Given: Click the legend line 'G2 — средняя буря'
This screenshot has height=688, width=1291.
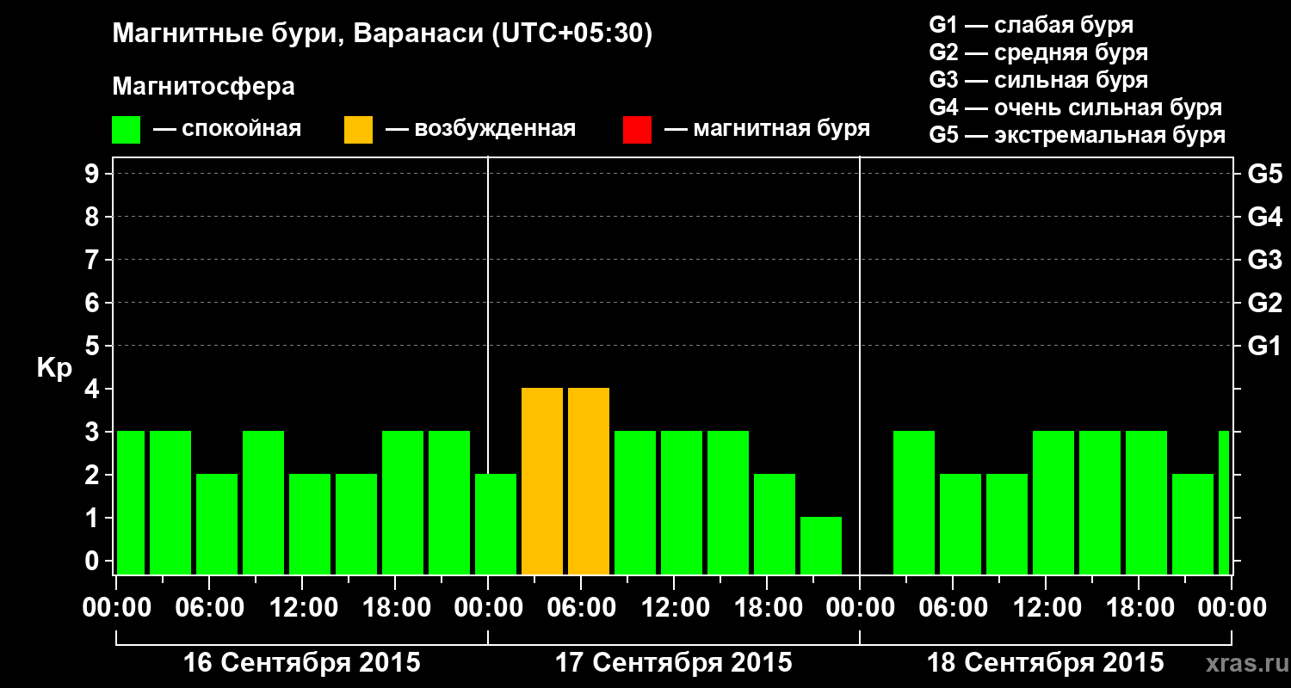Looking at the screenshot, I should (1038, 52).
